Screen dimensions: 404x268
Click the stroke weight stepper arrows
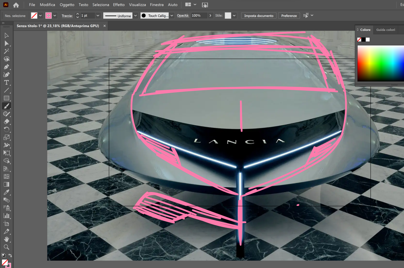78,15
